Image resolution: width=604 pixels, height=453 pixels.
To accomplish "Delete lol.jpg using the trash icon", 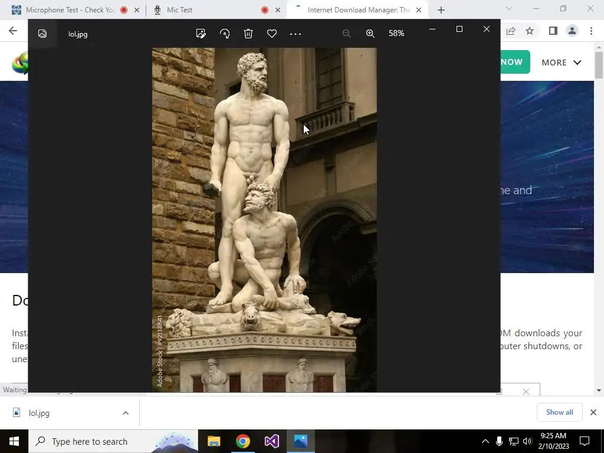I will (x=248, y=34).
